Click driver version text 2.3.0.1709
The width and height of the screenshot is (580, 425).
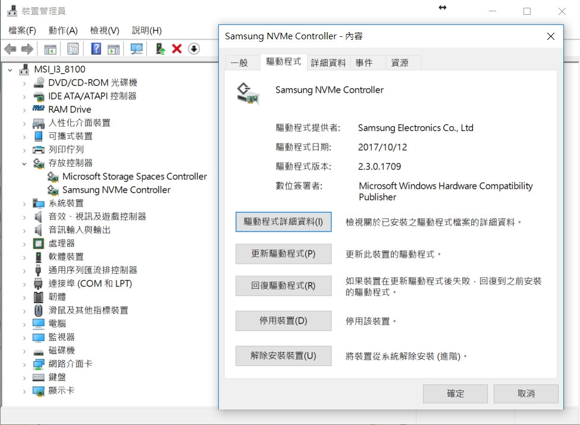(x=380, y=167)
